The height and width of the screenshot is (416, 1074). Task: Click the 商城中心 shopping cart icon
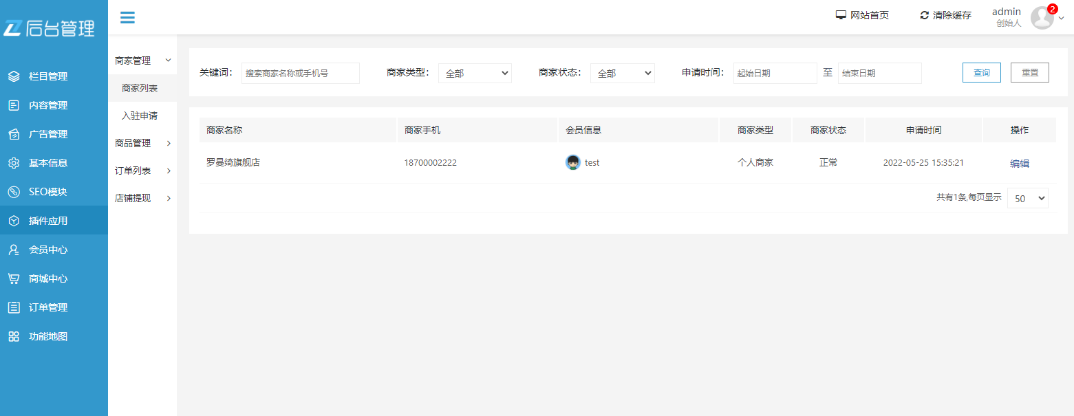pyautogui.click(x=14, y=278)
